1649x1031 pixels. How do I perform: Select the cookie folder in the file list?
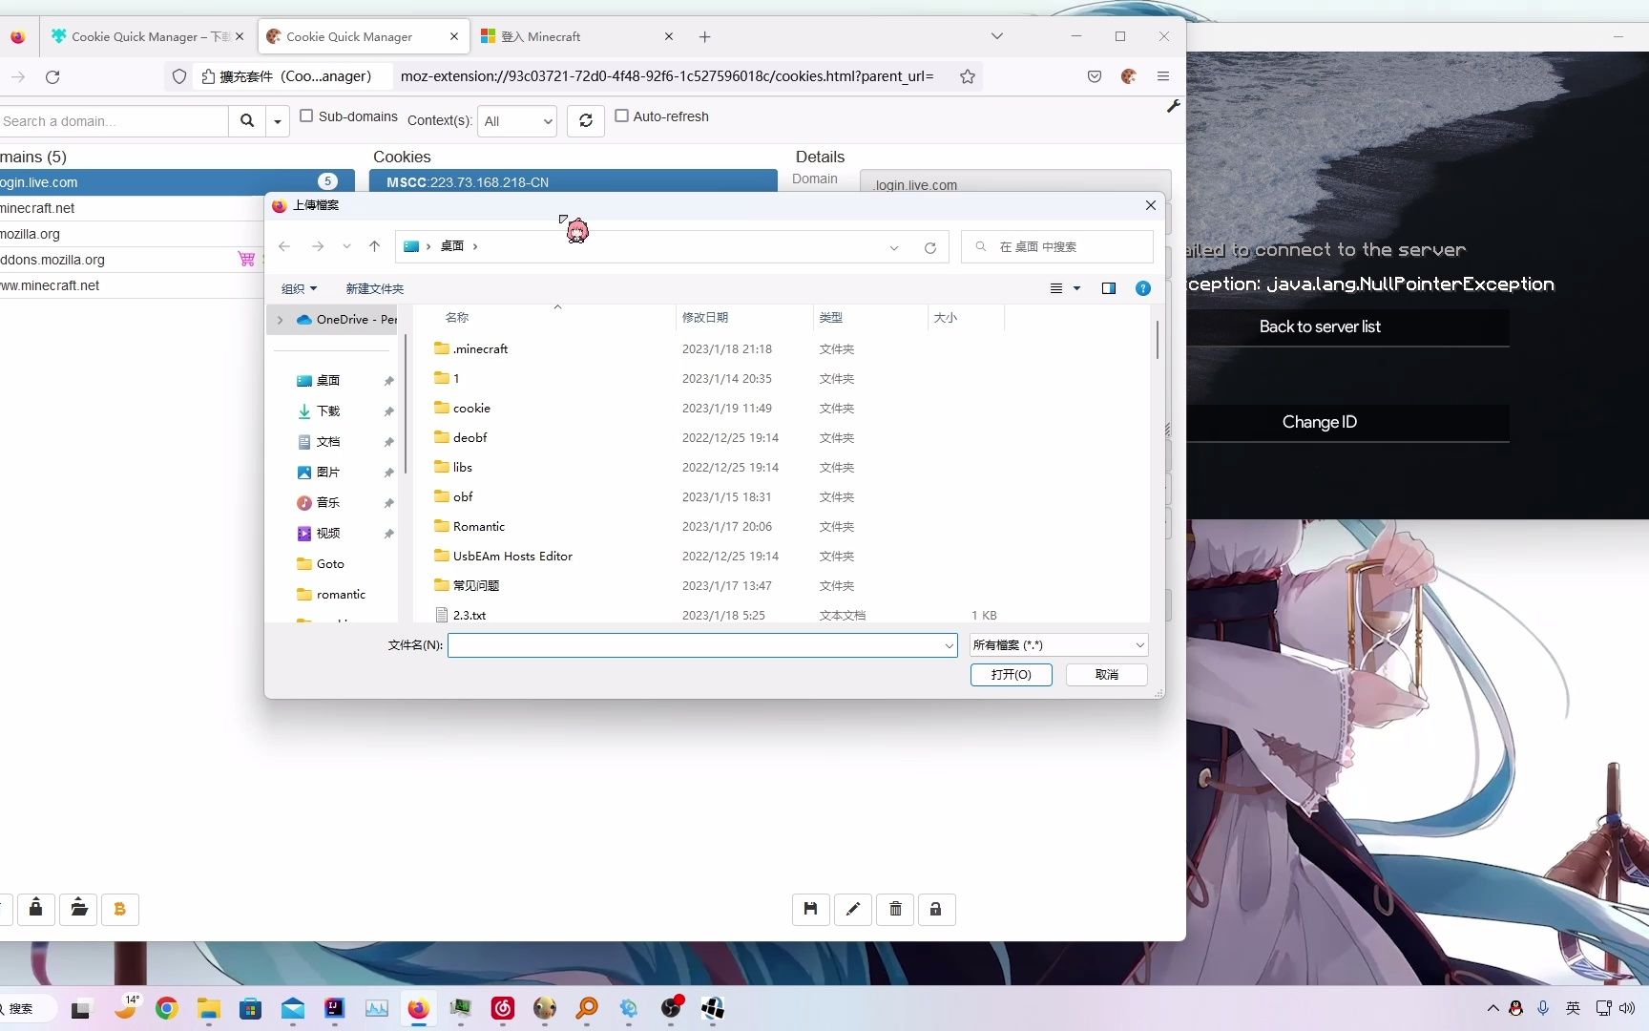(x=471, y=408)
